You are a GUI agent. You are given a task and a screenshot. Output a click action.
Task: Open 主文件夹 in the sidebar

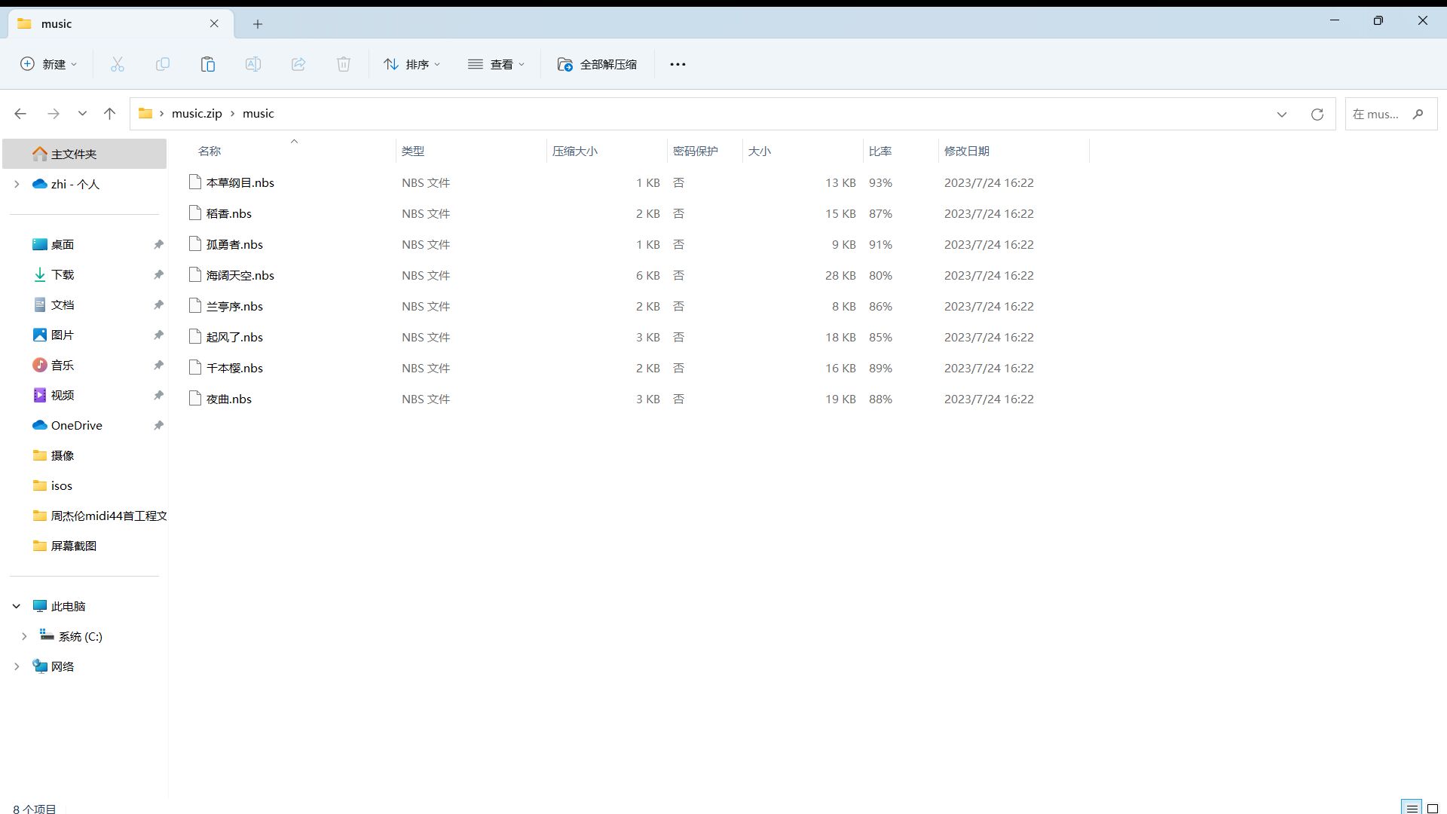[84, 154]
